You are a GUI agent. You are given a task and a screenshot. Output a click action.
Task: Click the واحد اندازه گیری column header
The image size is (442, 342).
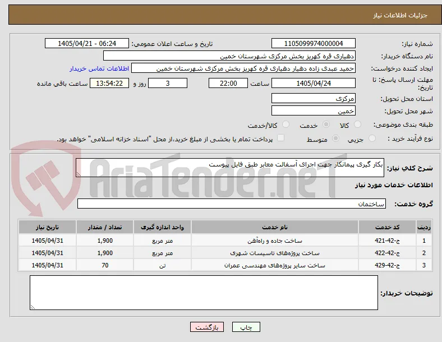tap(162, 227)
